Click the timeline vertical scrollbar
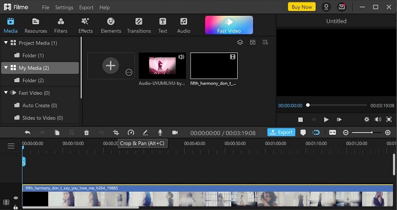 394,164
